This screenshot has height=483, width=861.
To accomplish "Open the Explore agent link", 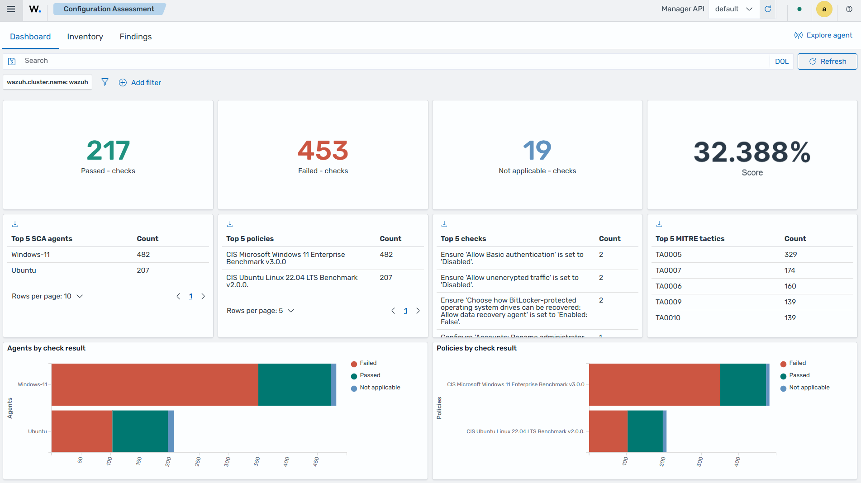I will 823,35.
